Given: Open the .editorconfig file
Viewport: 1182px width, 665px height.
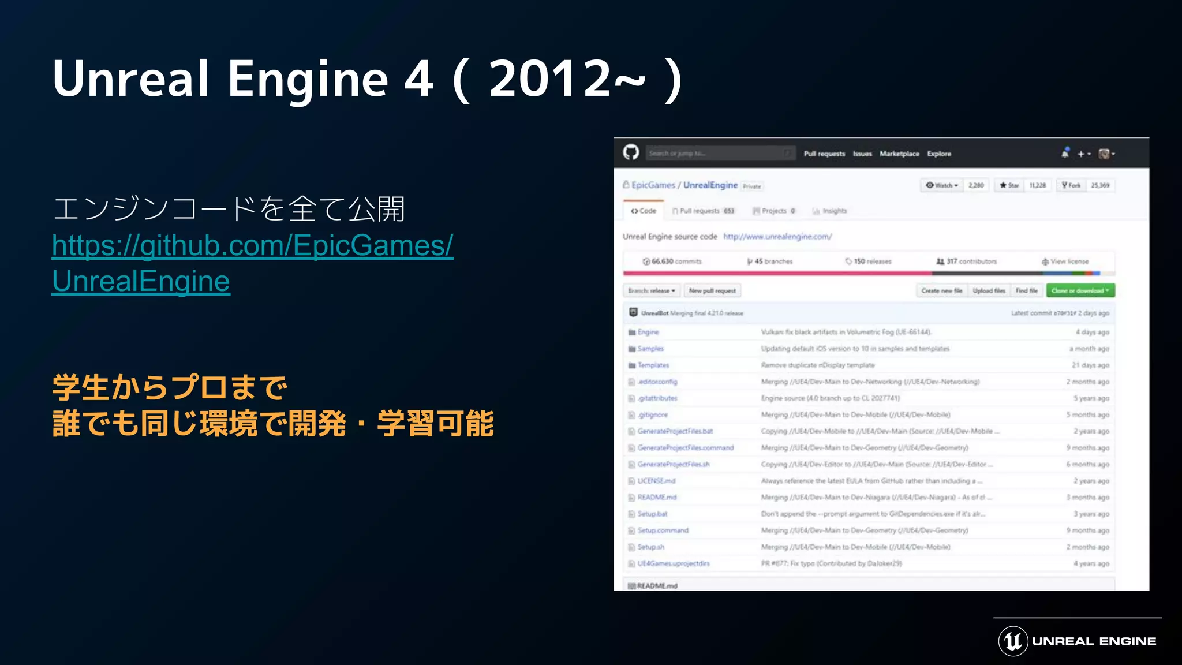Looking at the screenshot, I should 657,382.
